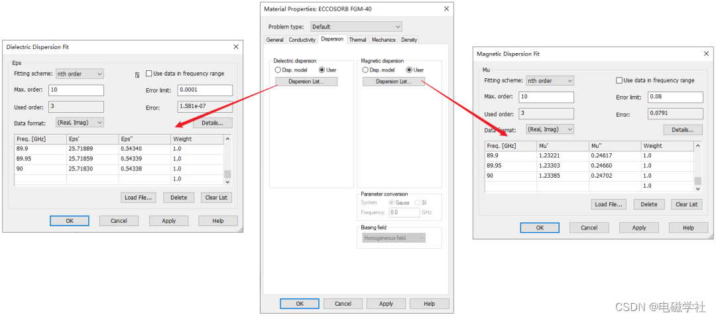Click the Mu table scrollbar up arrow

(x=697, y=145)
